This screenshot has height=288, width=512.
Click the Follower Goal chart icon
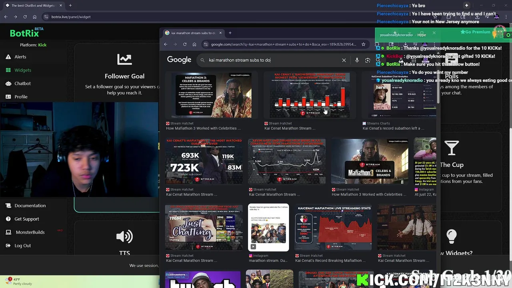(124, 59)
